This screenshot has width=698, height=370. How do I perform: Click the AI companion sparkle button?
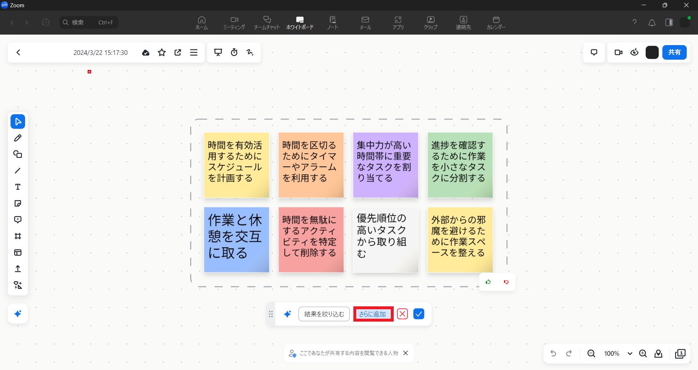pos(17,314)
